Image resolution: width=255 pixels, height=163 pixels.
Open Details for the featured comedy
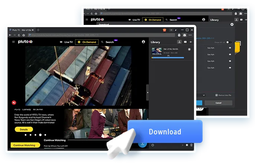24,130
